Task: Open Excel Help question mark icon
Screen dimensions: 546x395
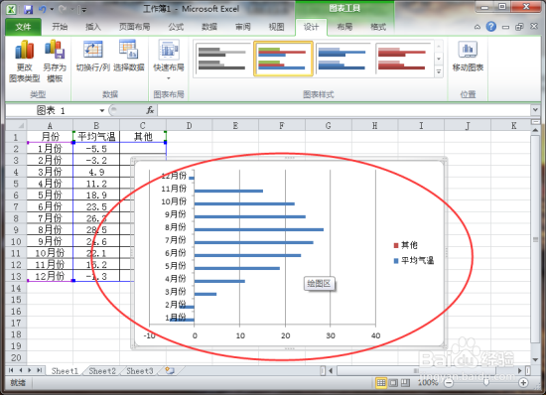Action: [491, 27]
